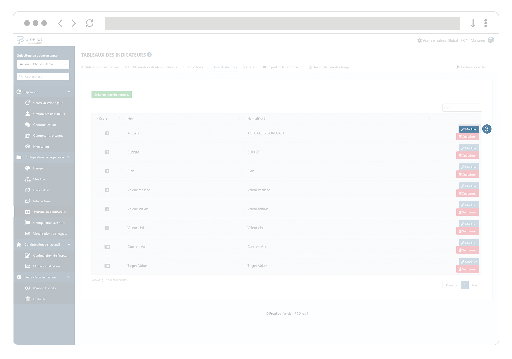Click the Structure hierarchy icon
This screenshot has height=359, width=512.
28,179
